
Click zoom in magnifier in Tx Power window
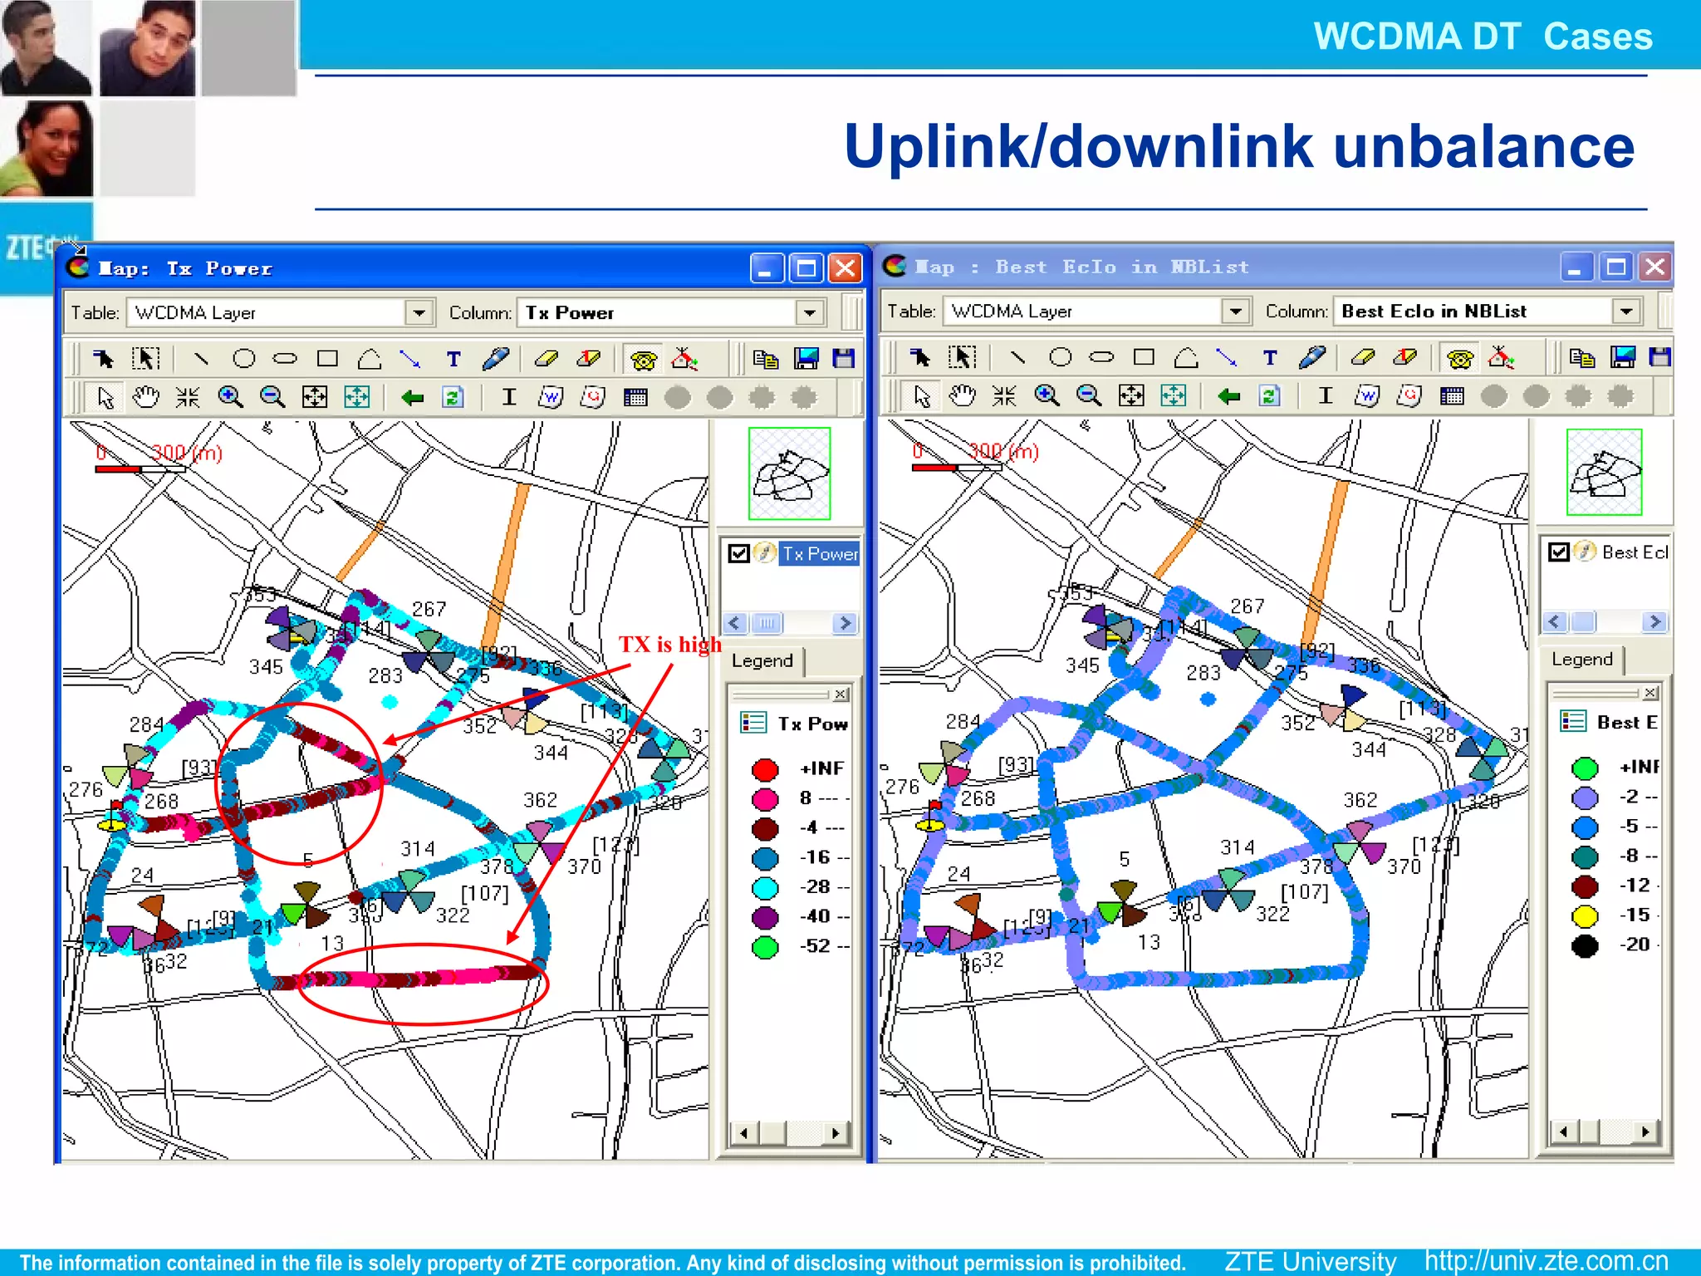[230, 397]
